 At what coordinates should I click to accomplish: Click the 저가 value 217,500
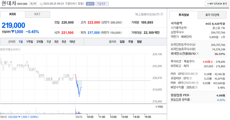[94, 33]
